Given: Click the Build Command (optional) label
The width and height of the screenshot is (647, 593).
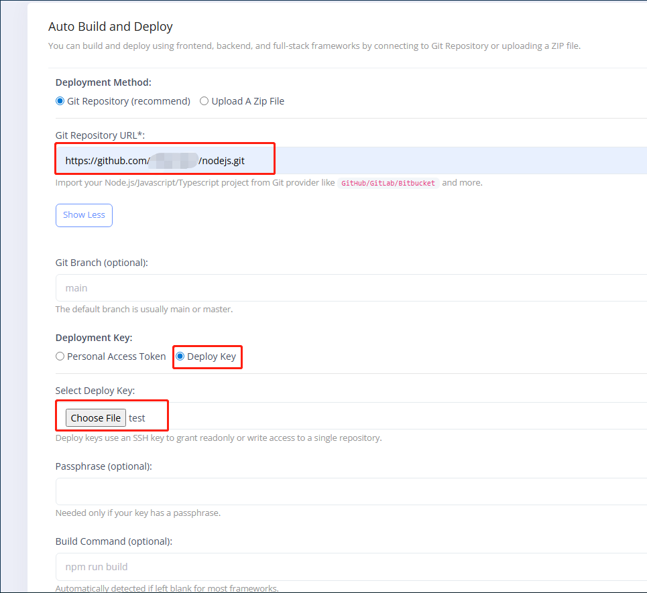Looking at the screenshot, I should tap(114, 541).
